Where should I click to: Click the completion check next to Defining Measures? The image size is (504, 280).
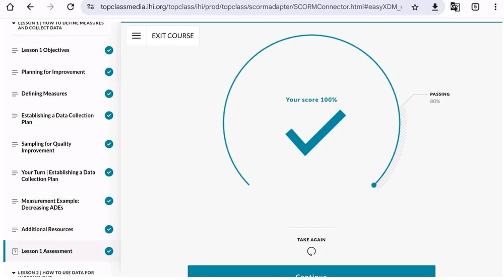pos(109,94)
